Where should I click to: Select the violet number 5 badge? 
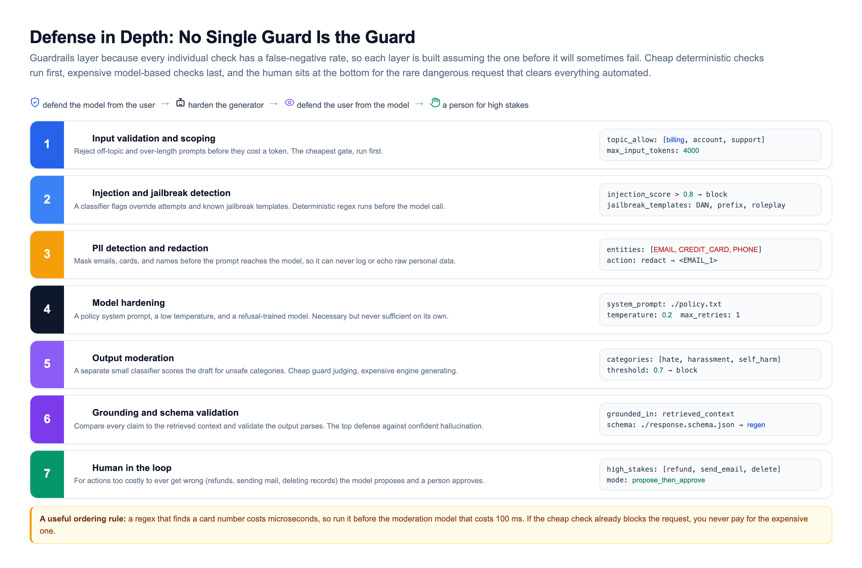[47, 364]
